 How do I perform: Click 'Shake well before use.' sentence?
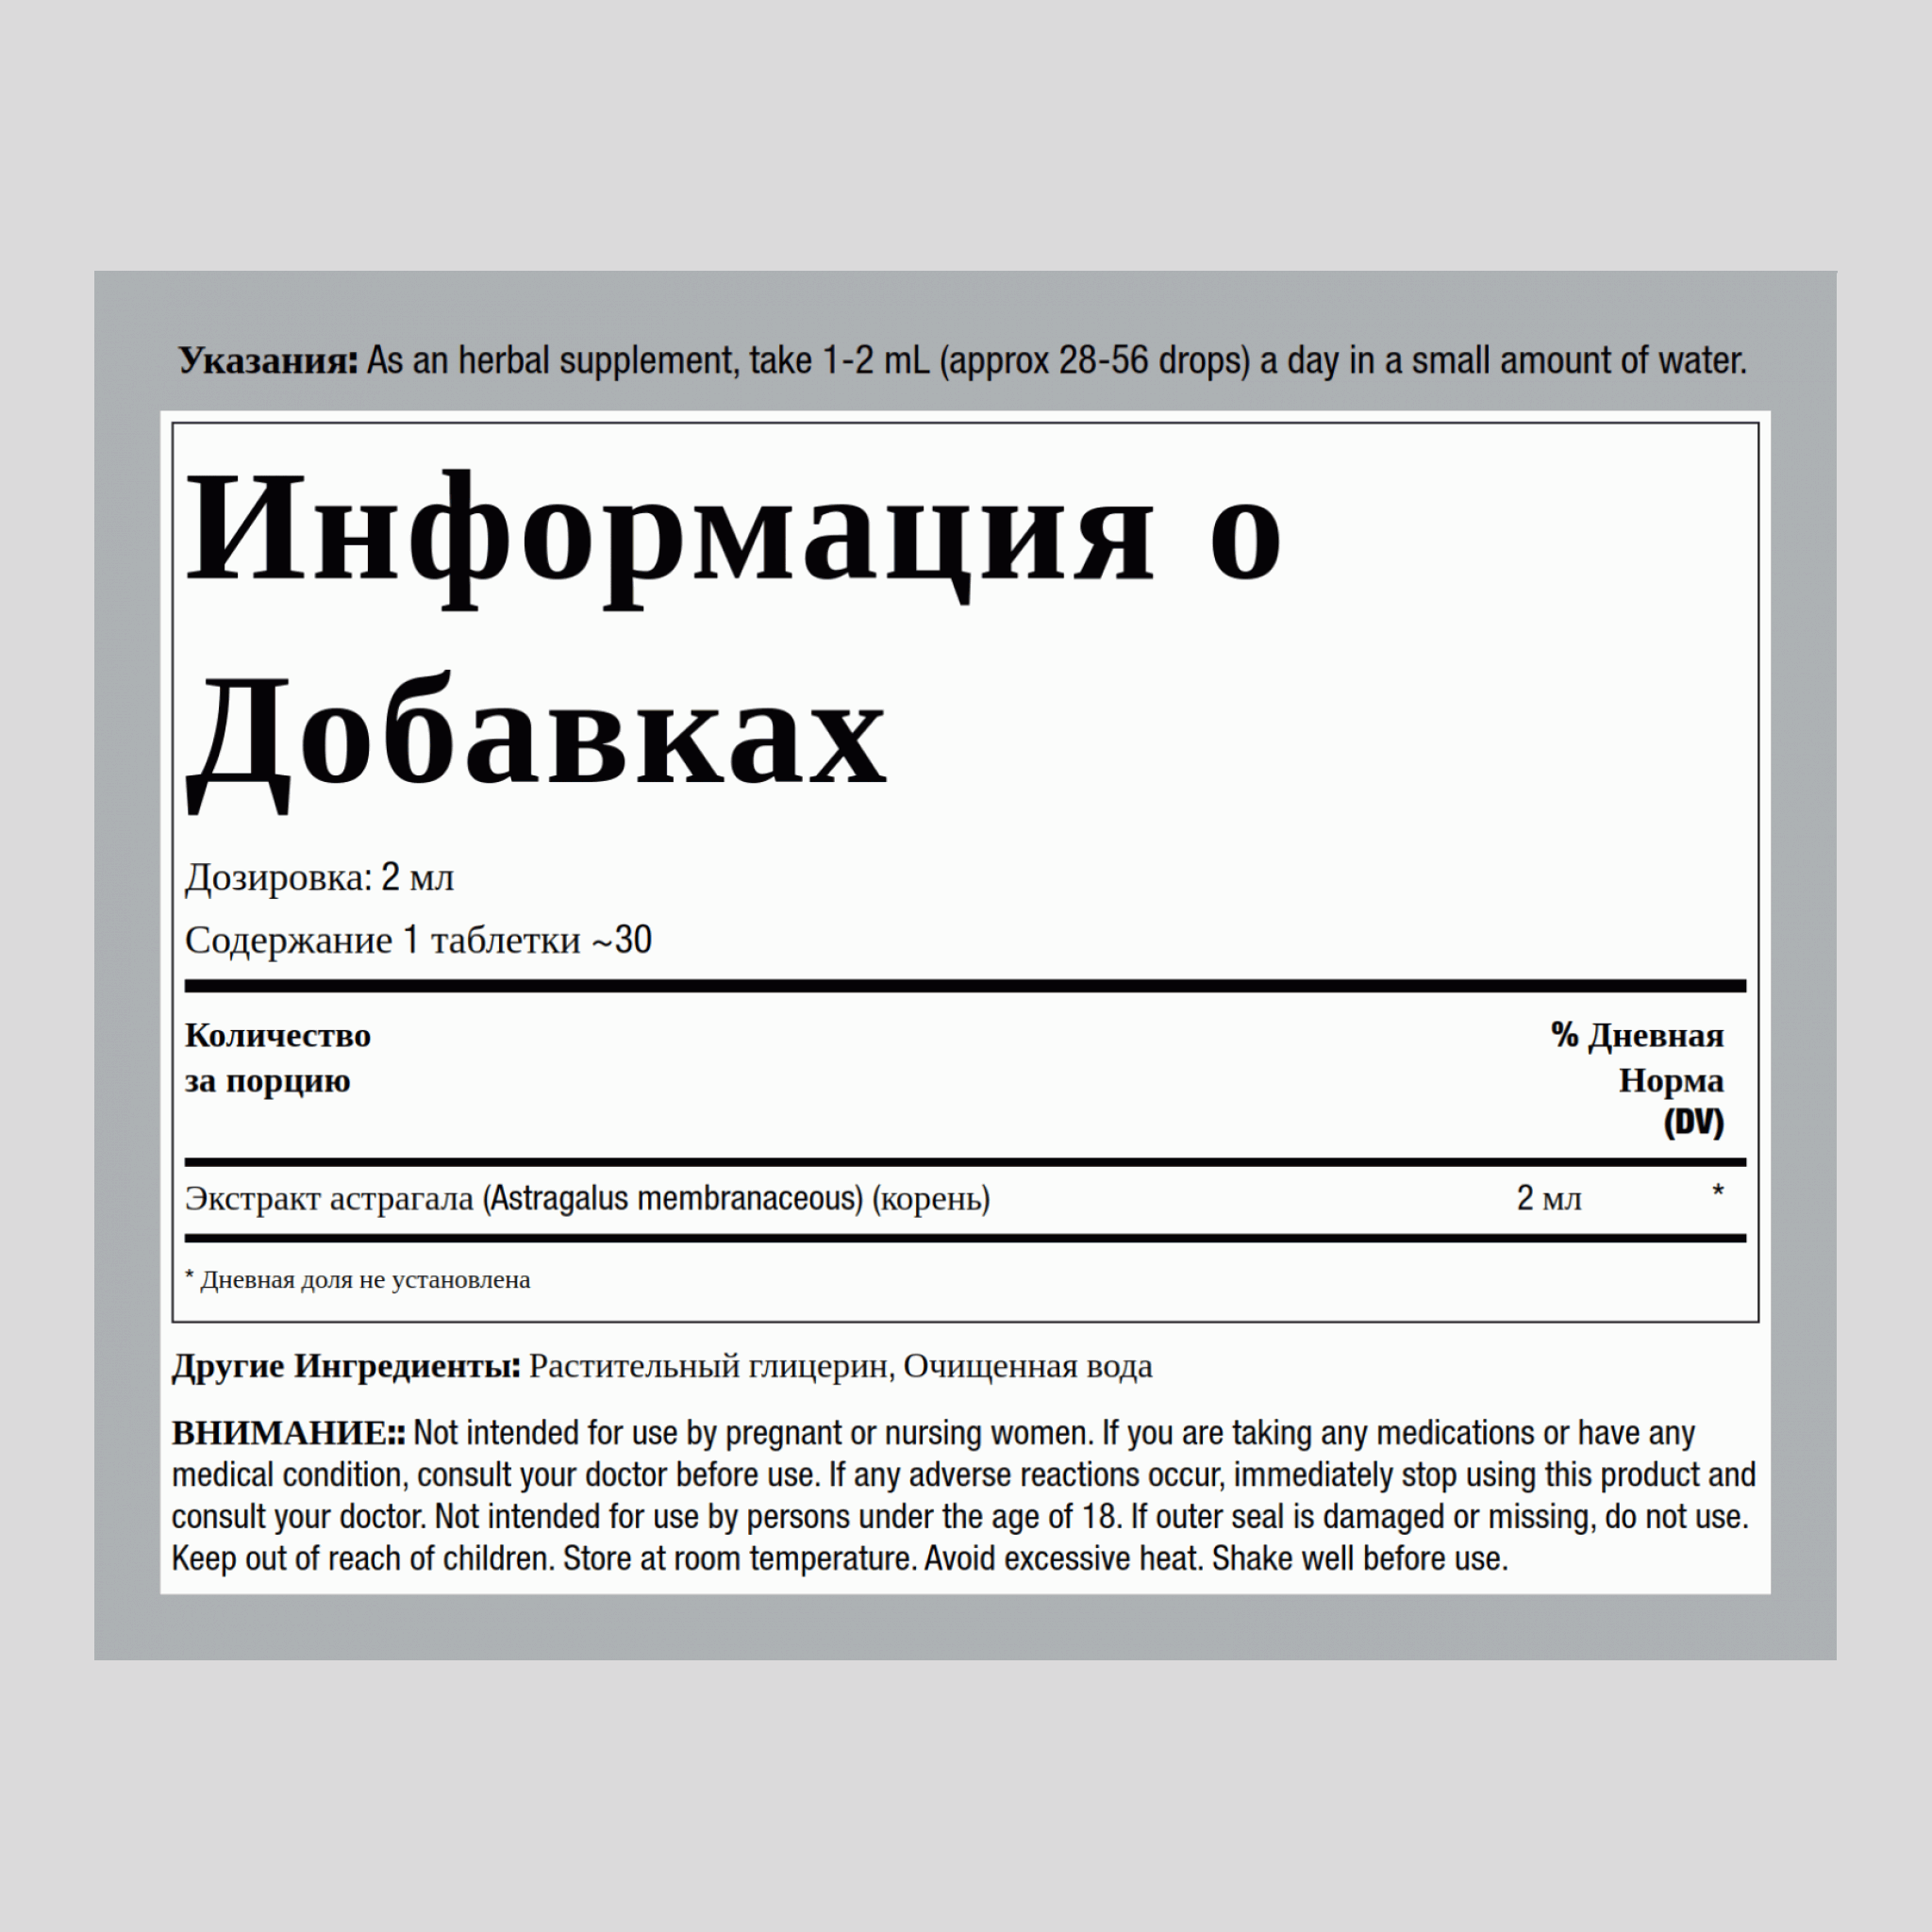1360,1558
